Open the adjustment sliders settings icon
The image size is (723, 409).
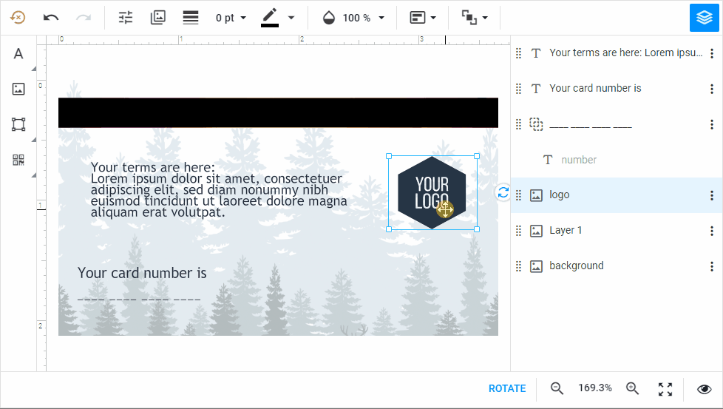pos(126,18)
